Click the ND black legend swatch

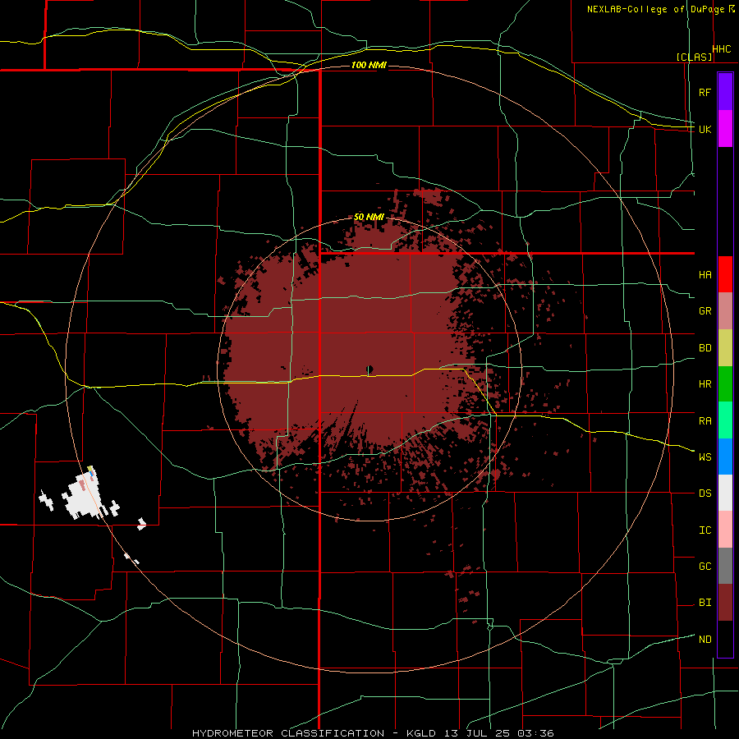725,639
